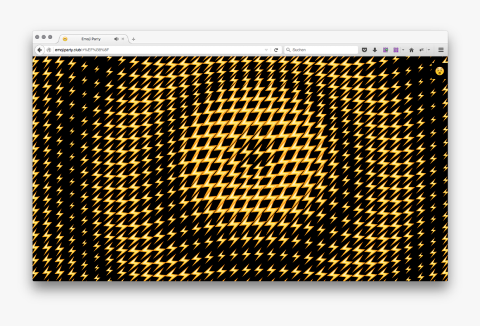Viewport: 480px width, 326px height.
Task: Reload the page with the refresh icon
Action: tap(276, 50)
